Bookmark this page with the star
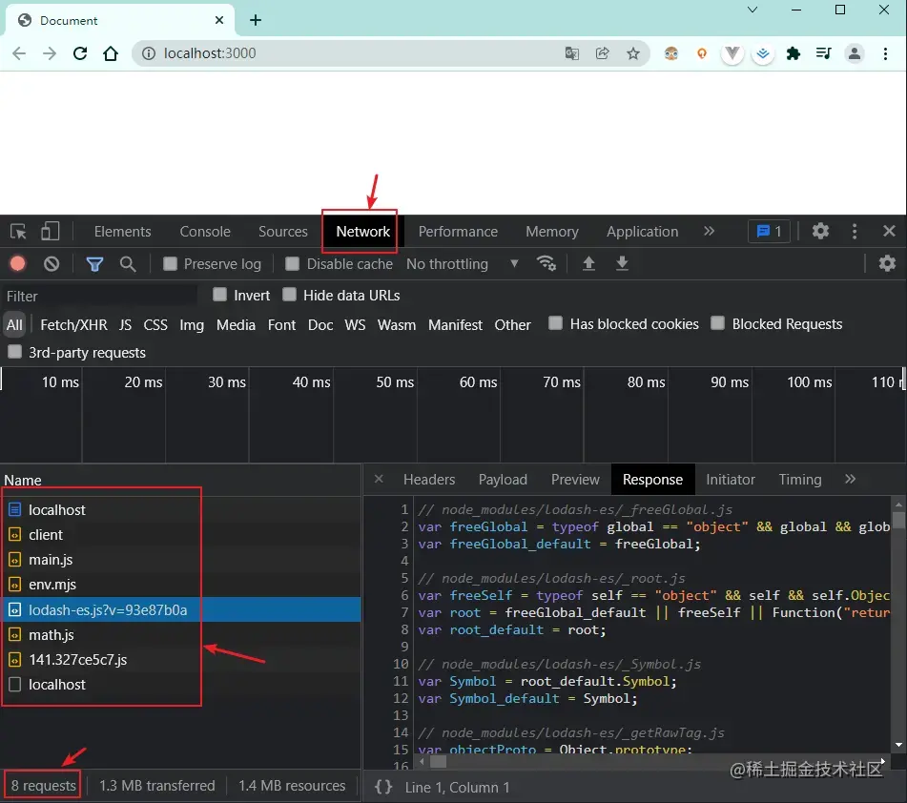Viewport: 907px width, 803px height. coord(633,53)
